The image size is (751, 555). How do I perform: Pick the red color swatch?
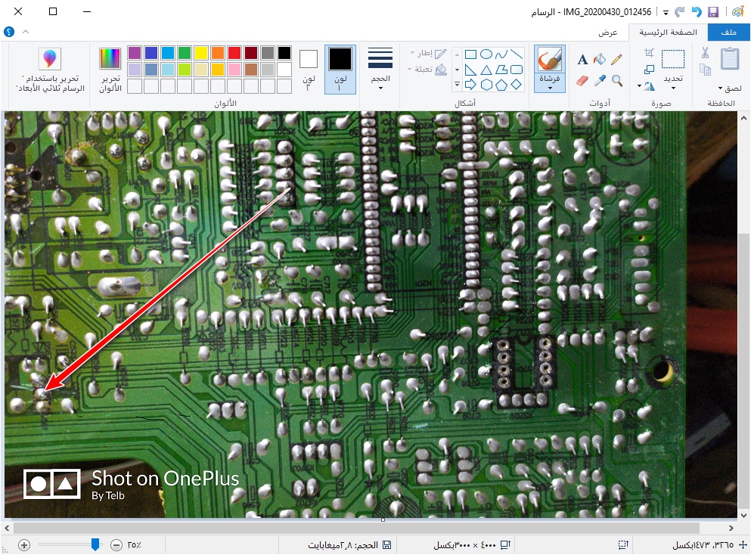(234, 53)
